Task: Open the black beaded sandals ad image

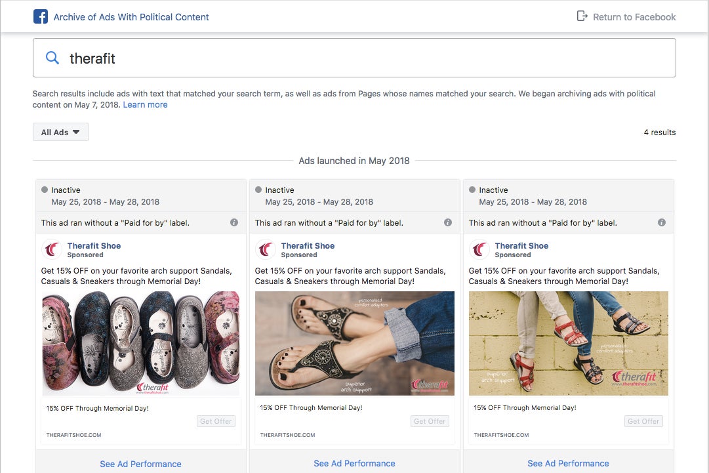Action: tap(354, 343)
